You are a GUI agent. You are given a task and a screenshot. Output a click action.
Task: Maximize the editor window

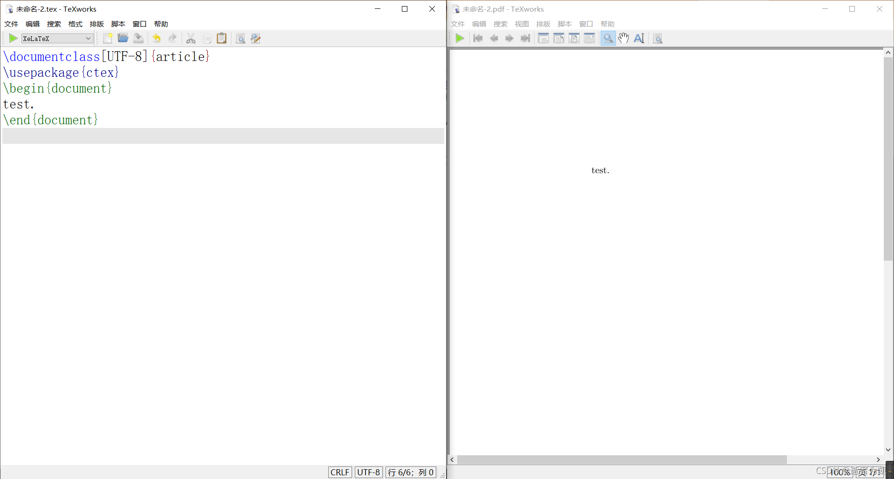tap(405, 9)
